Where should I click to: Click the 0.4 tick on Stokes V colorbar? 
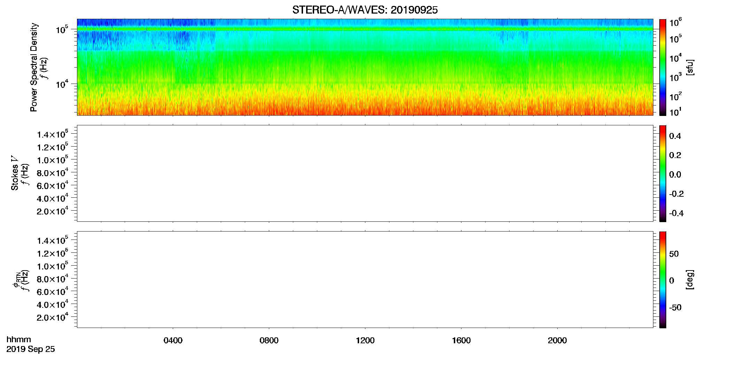coord(675,136)
